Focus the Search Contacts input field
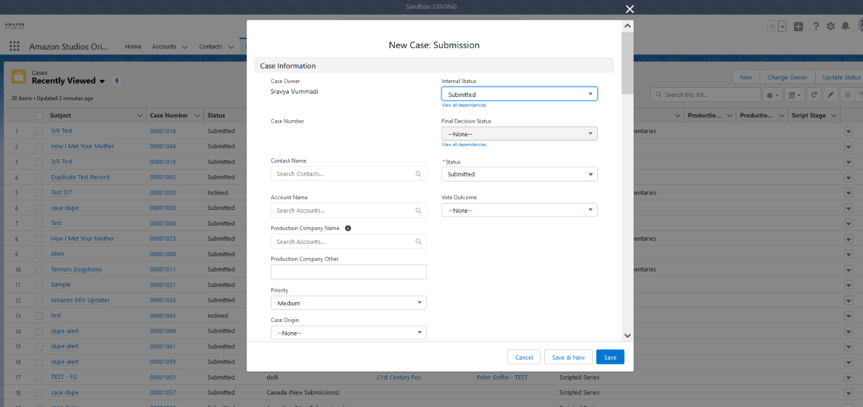 [348, 174]
